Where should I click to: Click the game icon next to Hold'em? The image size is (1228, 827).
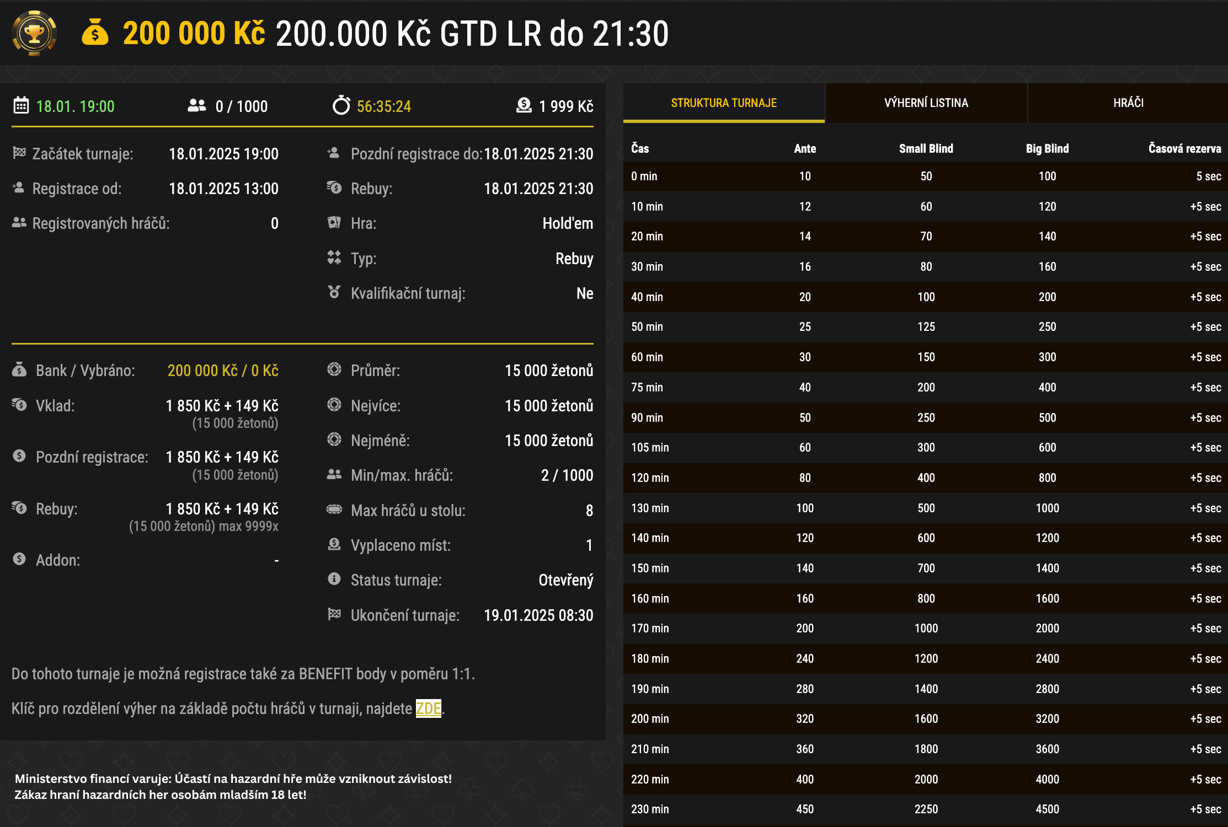[334, 223]
